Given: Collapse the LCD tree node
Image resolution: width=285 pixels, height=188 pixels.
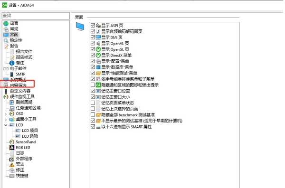Looking at the screenshot, I should [6, 125].
